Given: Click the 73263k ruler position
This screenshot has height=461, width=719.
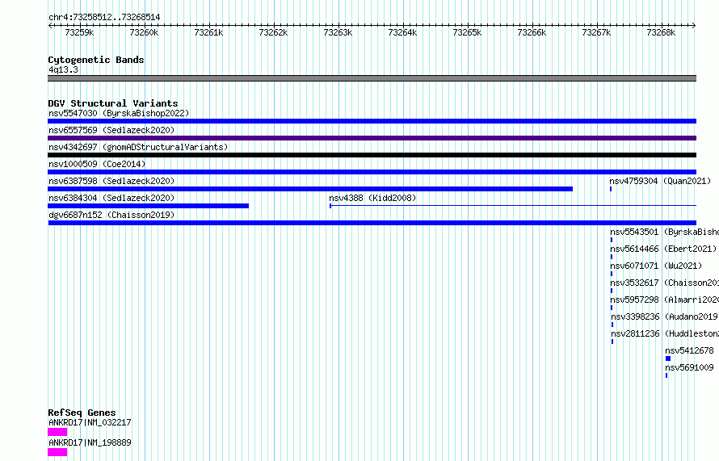Looking at the screenshot, I should point(338,32).
